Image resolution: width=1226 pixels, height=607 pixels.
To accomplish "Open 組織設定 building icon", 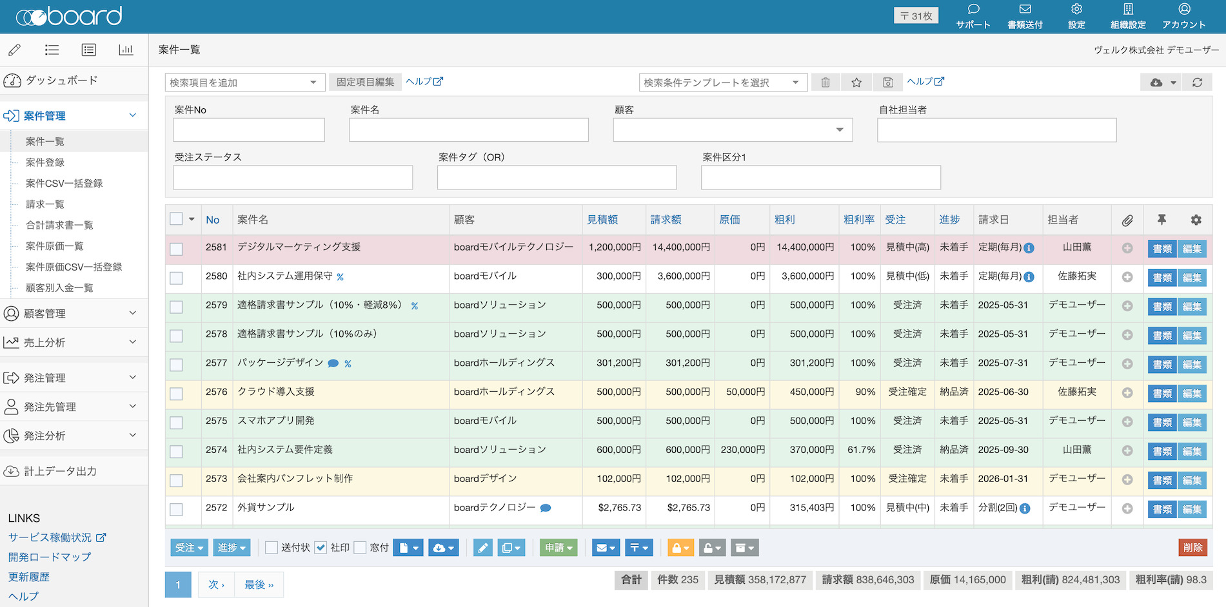I will (x=1128, y=10).
